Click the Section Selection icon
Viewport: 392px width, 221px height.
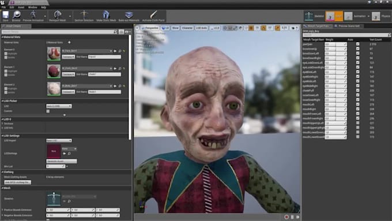tap(84, 14)
